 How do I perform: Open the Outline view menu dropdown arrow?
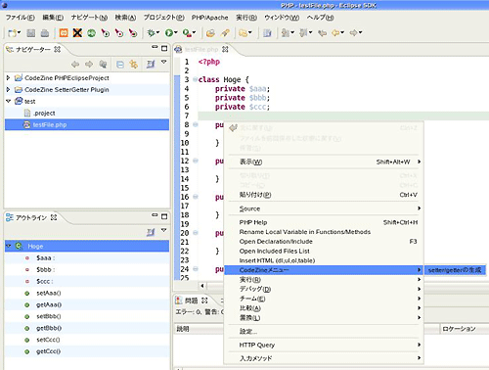coord(164,231)
